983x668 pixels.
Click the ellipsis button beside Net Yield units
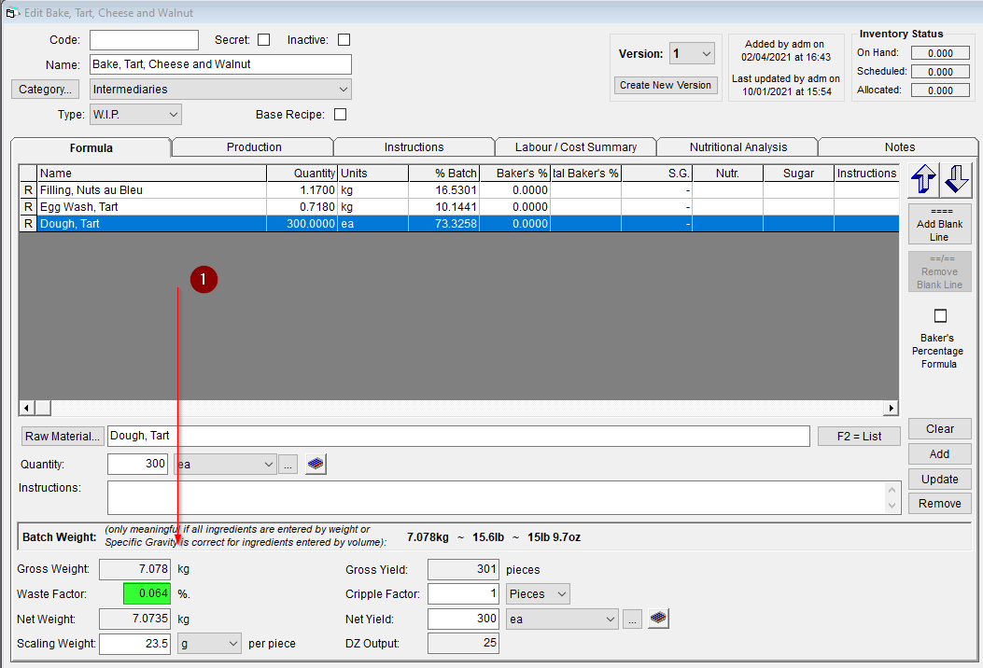[x=632, y=619]
